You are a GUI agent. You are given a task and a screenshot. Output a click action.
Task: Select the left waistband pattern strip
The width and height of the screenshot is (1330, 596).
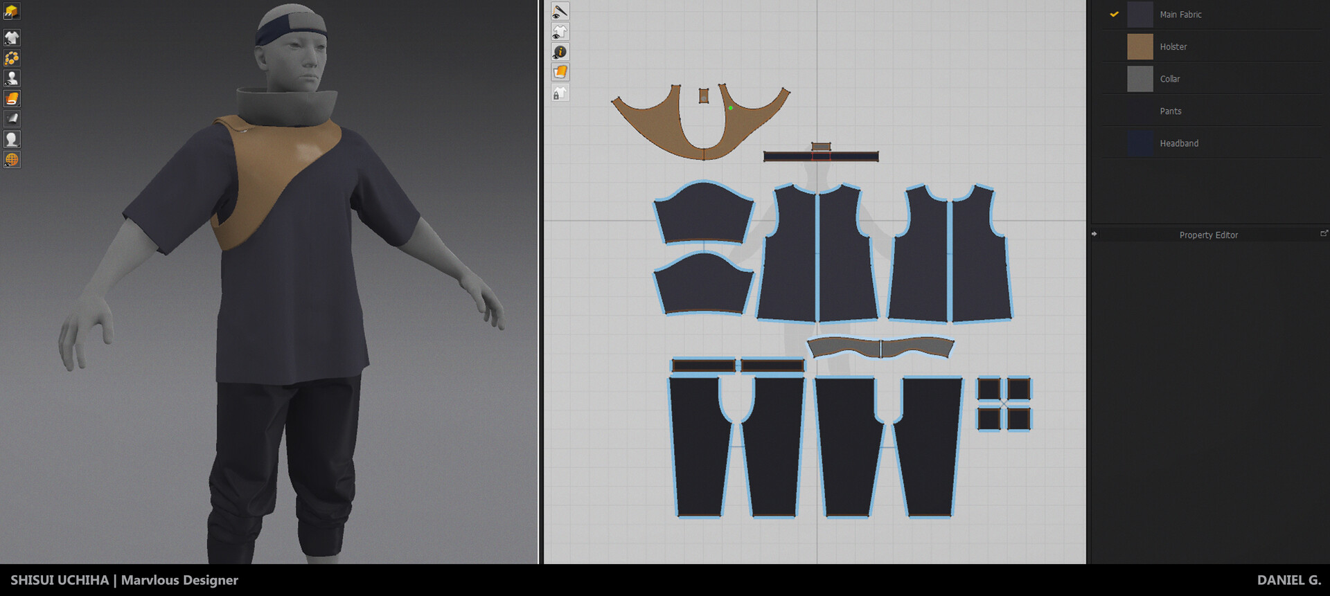tap(703, 365)
